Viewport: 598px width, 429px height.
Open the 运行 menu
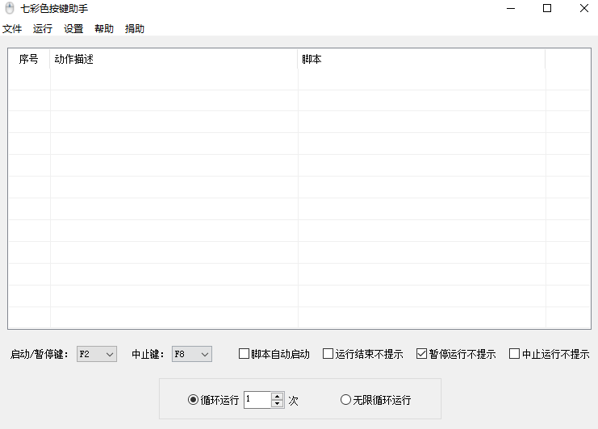pyautogui.click(x=42, y=29)
